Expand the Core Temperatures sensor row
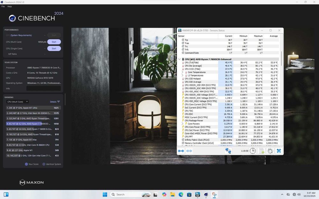319x199 pixels. pyautogui.click(x=182, y=72)
